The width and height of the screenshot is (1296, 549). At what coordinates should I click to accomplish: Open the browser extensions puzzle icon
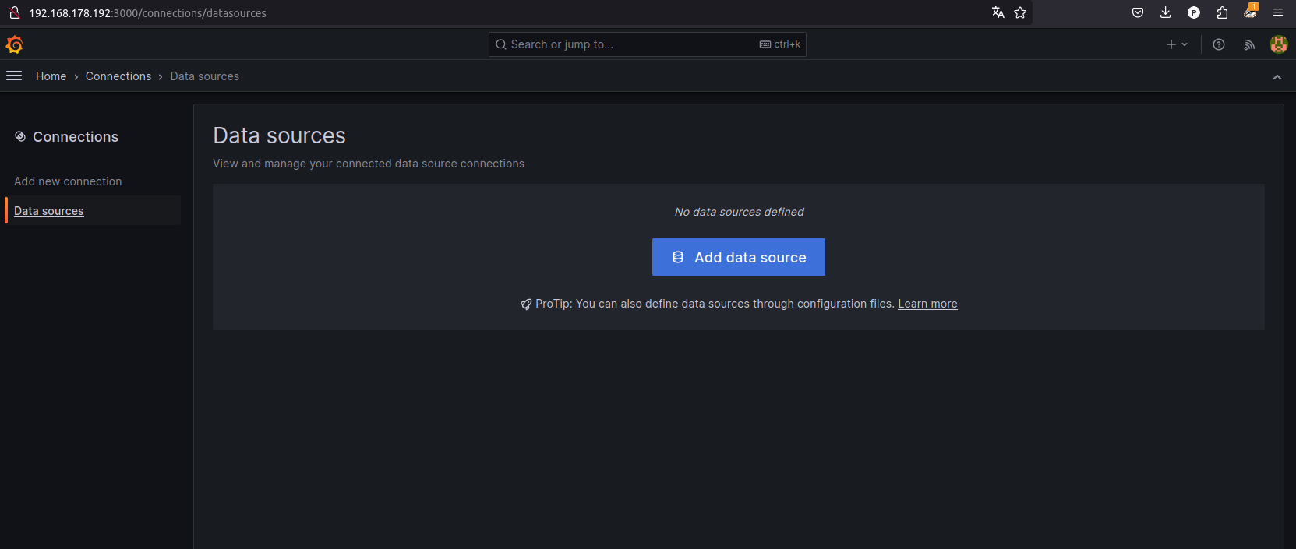1222,12
